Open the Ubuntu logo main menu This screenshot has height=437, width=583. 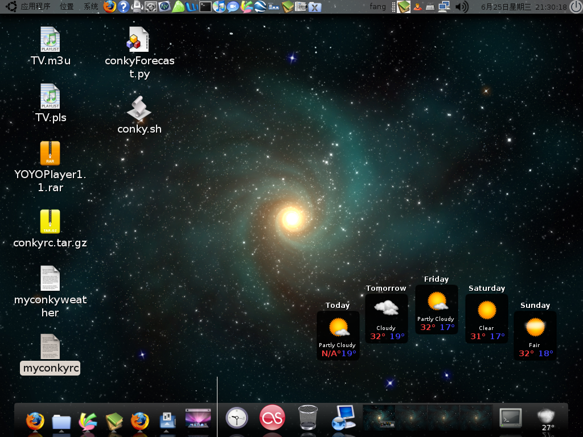click(x=11, y=6)
